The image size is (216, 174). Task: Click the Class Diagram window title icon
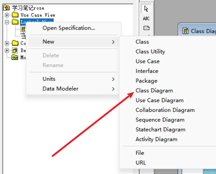coord(185,31)
